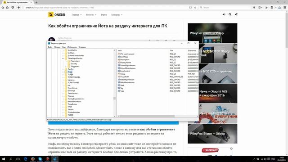The height and width of the screenshot is (162, 288).
Task: Open the Правка menu in Registry Editor
Action: (x=57, y=47)
